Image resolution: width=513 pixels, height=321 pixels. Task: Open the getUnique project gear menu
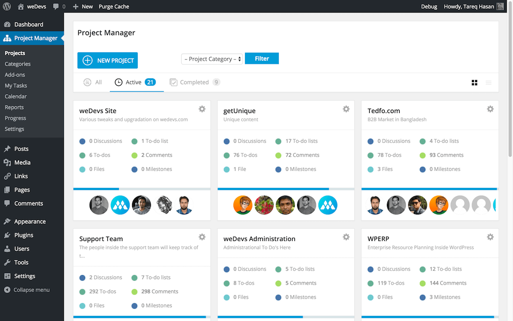pos(346,109)
